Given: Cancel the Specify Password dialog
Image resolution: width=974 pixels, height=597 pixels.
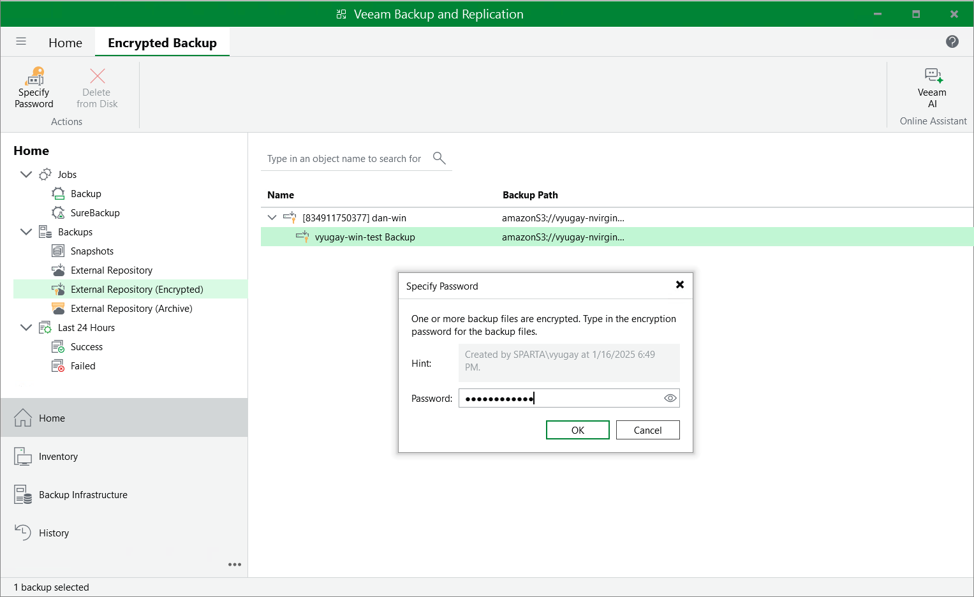Looking at the screenshot, I should [x=647, y=430].
